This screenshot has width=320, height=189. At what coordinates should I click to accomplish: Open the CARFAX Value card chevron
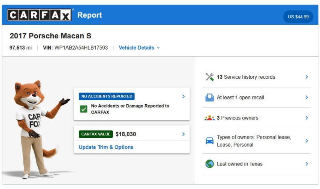[183, 134]
